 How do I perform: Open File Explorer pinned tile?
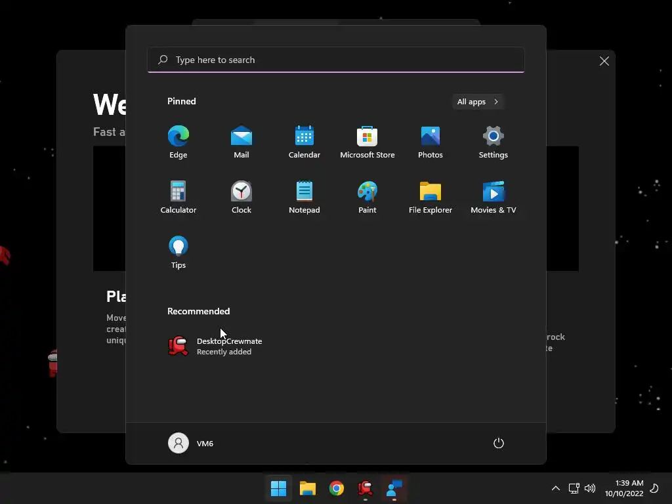(x=430, y=197)
